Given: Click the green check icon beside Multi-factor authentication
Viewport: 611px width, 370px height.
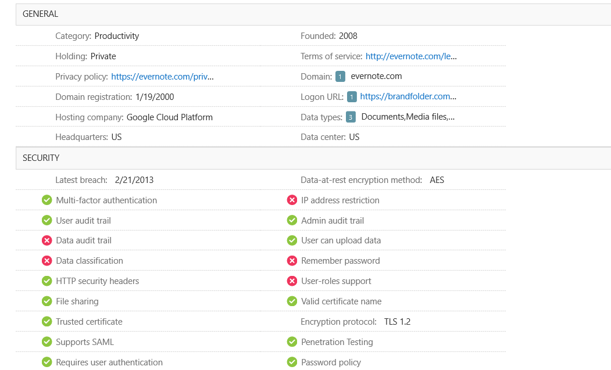Looking at the screenshot, I should tap(47, 200).
